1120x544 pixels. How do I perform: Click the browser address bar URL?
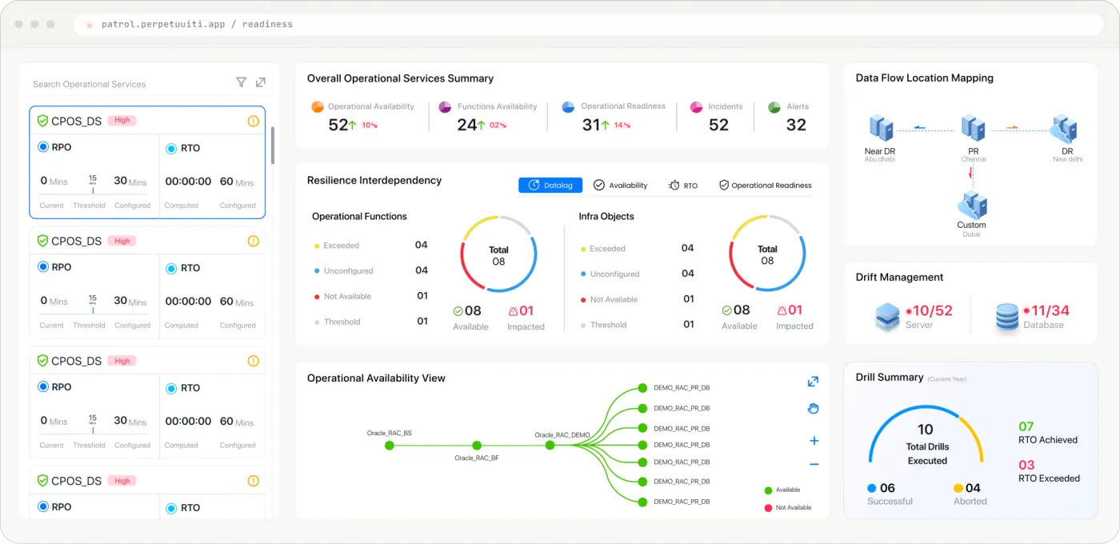pos(197,24)
